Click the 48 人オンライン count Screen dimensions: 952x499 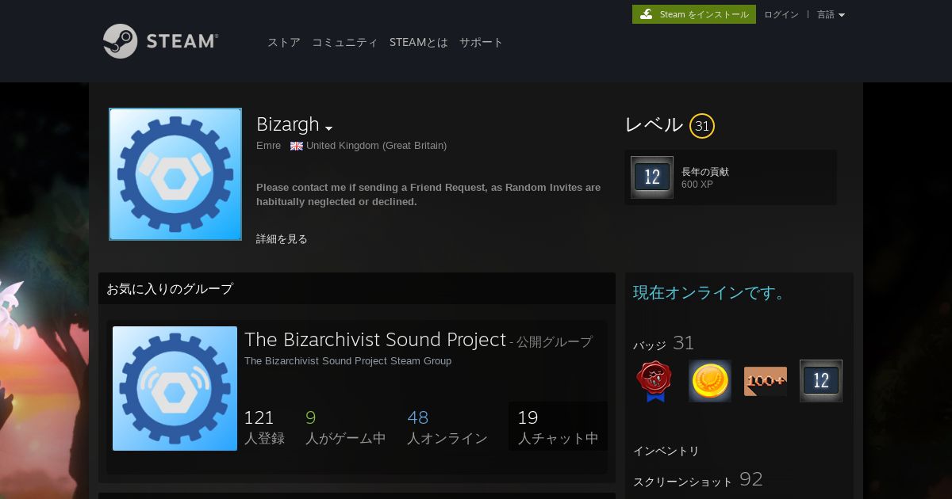(447, 427)
